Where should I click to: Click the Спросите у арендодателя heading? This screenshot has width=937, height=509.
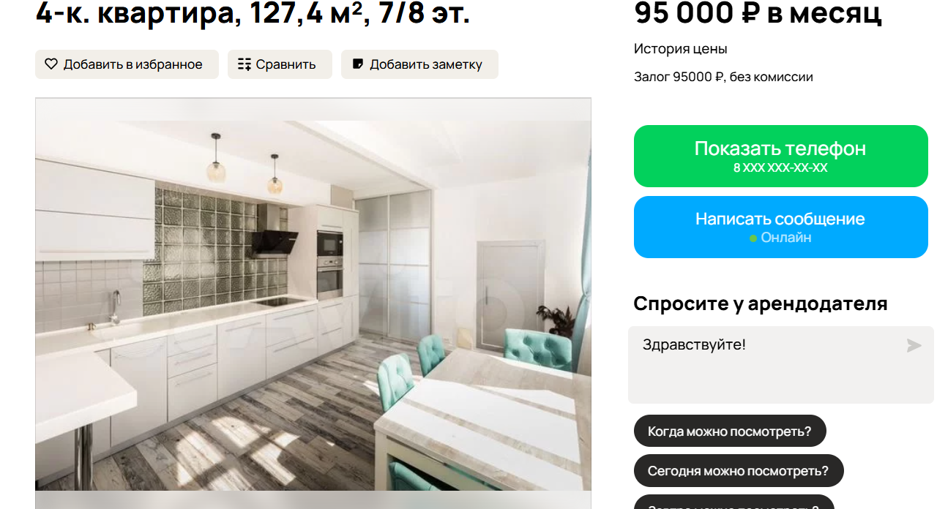[x=761, y=303]
